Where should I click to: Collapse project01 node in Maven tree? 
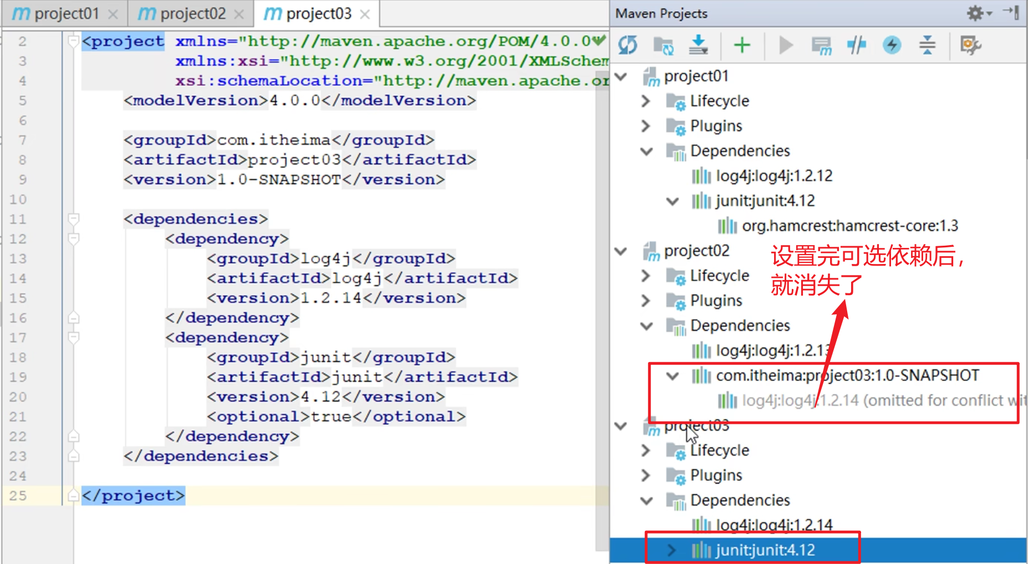coord(621,76)
